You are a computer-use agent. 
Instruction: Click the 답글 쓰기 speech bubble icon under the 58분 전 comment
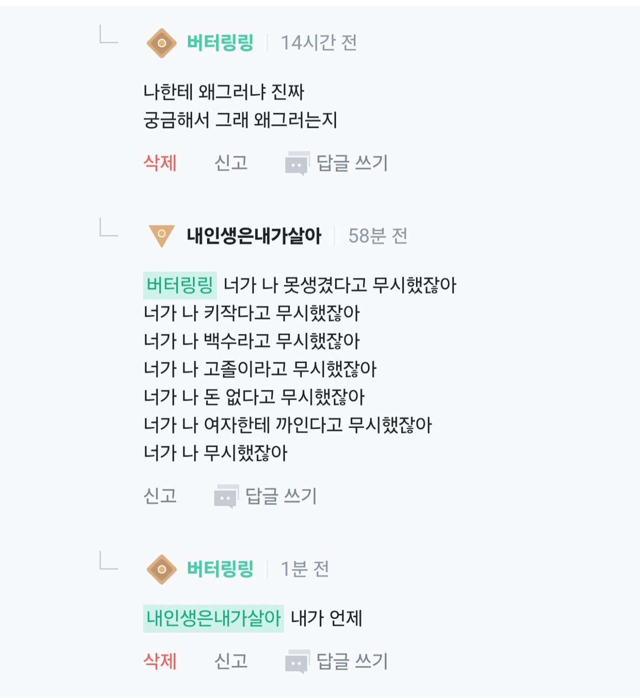click(226, 497)
